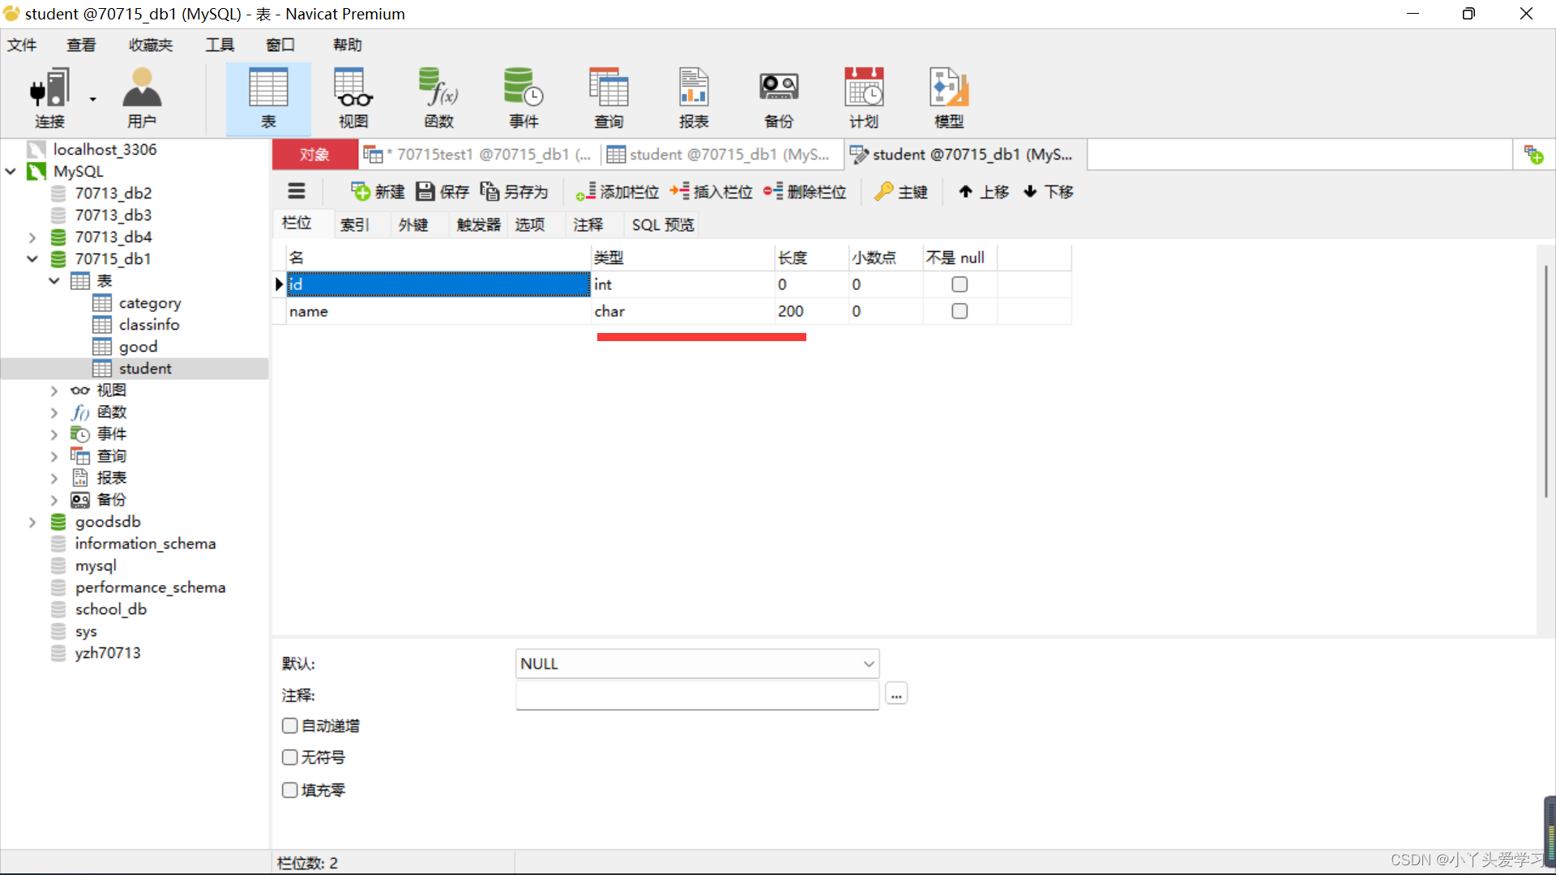This screenshot has width=1556, height=875.
Task: Switch to the 外键 tab
Action: (x=413, y=224)
